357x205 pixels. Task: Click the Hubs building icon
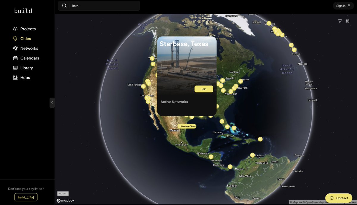click(15, 78)
